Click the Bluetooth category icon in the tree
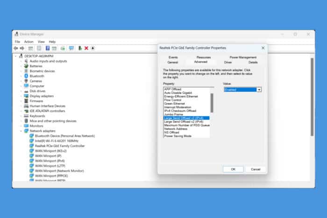Viewport: 327px width, 218px height. 26,76
